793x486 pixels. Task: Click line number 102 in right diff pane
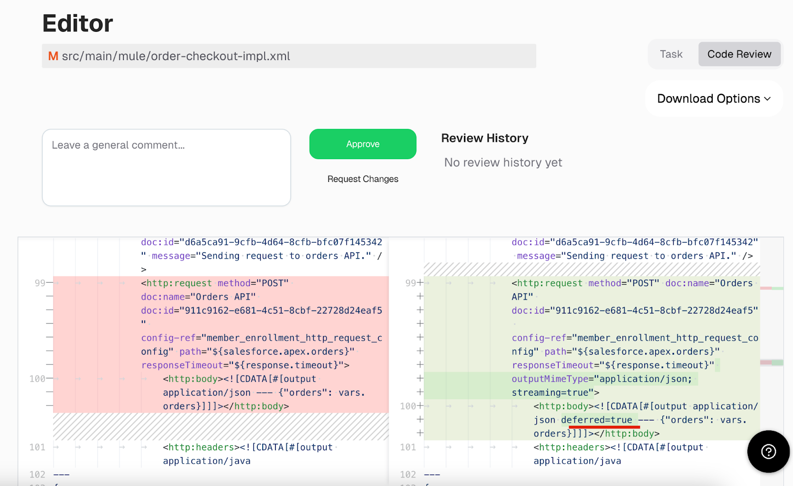click(408, 475)
